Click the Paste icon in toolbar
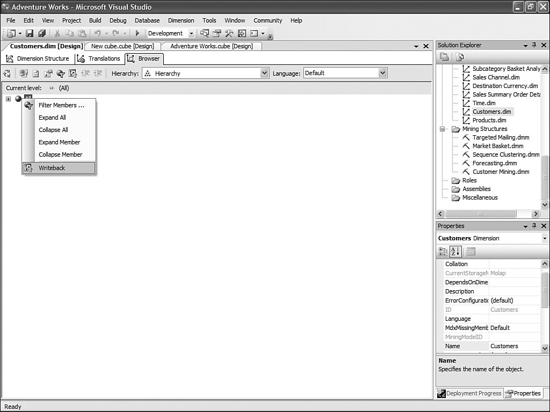Viewport: 550px width, 412px height. tap(82, 33)
